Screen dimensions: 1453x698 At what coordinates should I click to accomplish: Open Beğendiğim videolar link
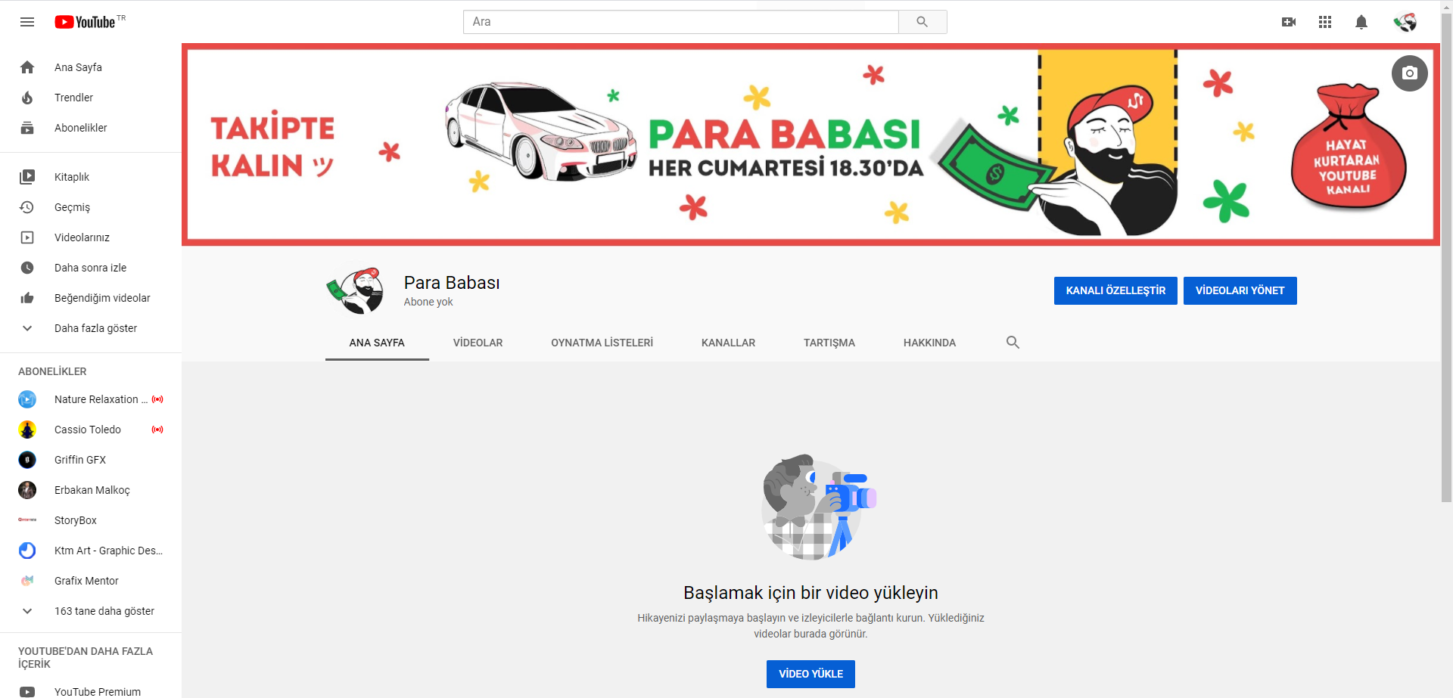tap(91, 298)
